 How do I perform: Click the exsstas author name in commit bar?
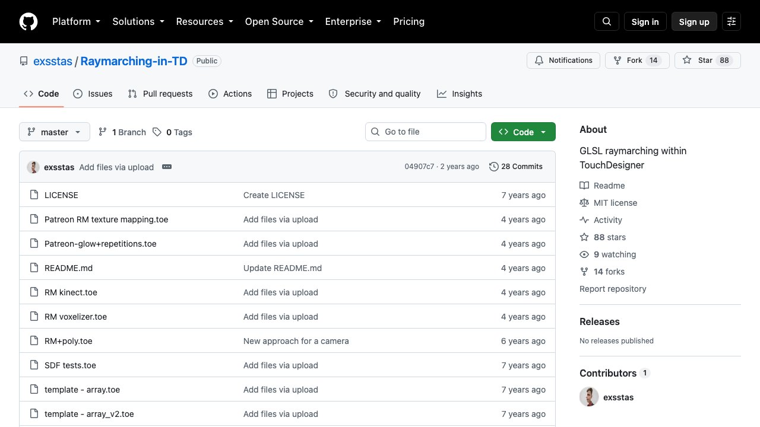tap(59, 167)
